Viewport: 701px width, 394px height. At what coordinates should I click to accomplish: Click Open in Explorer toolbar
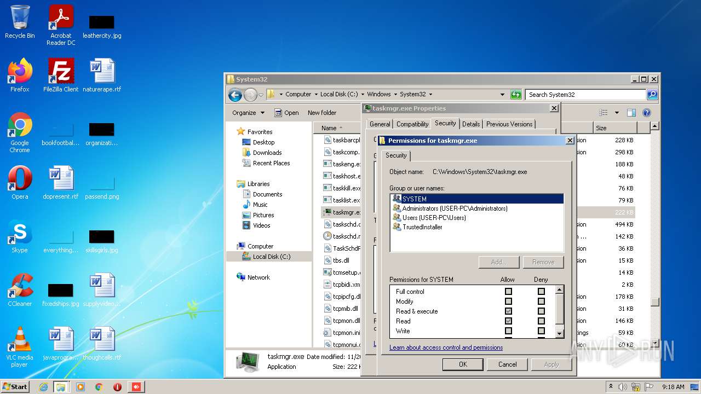point(286,113)
